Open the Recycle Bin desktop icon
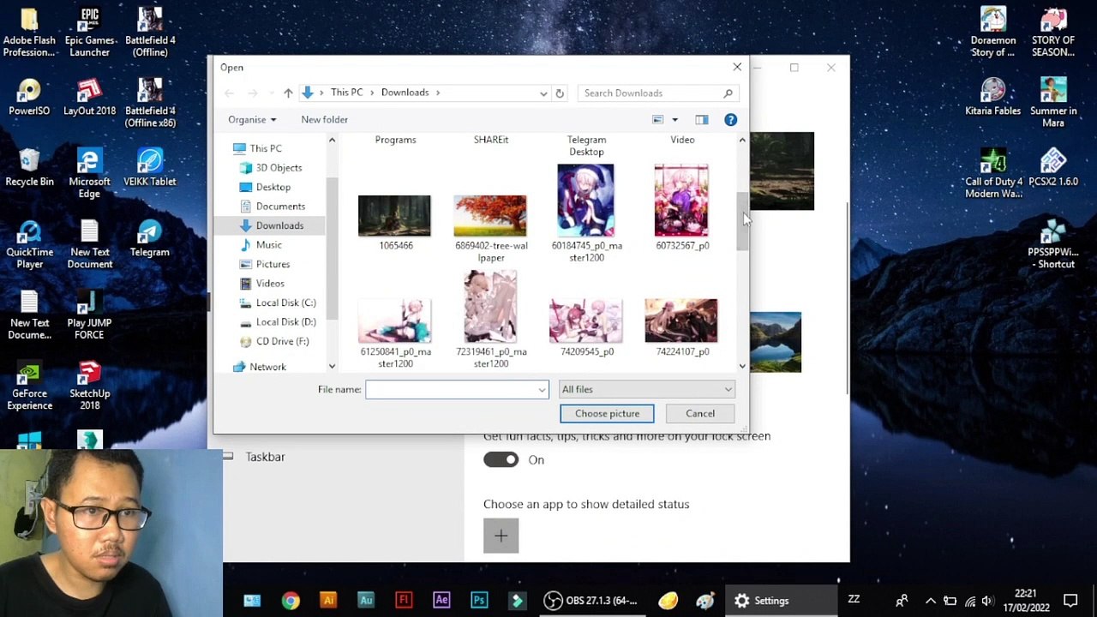 (30, 169)
